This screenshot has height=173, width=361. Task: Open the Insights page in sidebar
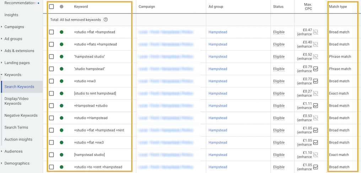tap(11, 15)
